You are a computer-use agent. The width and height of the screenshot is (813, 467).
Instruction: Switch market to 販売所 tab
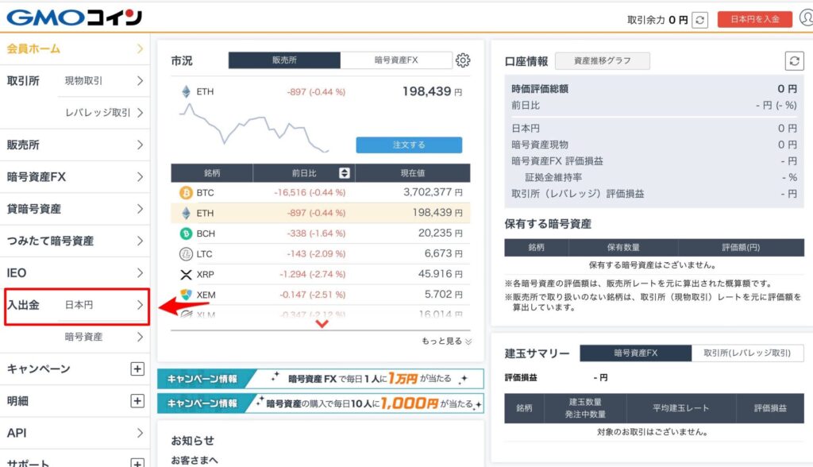pyautogui.click(x=284, y=60)
